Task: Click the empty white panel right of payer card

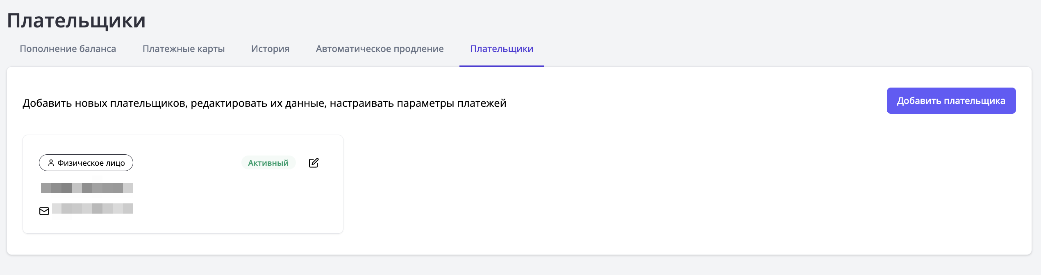Action: (656, 184)
